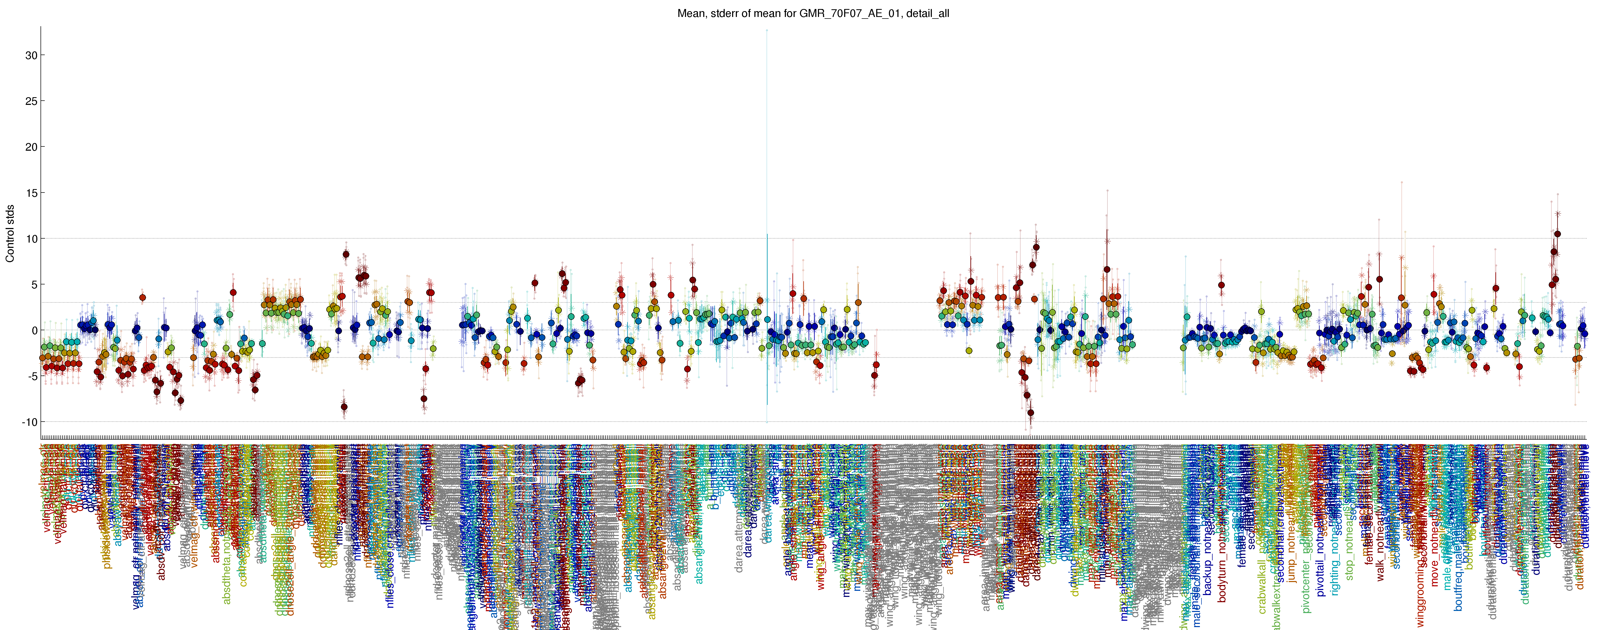Click the y-axis tick label 10
Screen dimensions: 1598x630
[31, 239]
